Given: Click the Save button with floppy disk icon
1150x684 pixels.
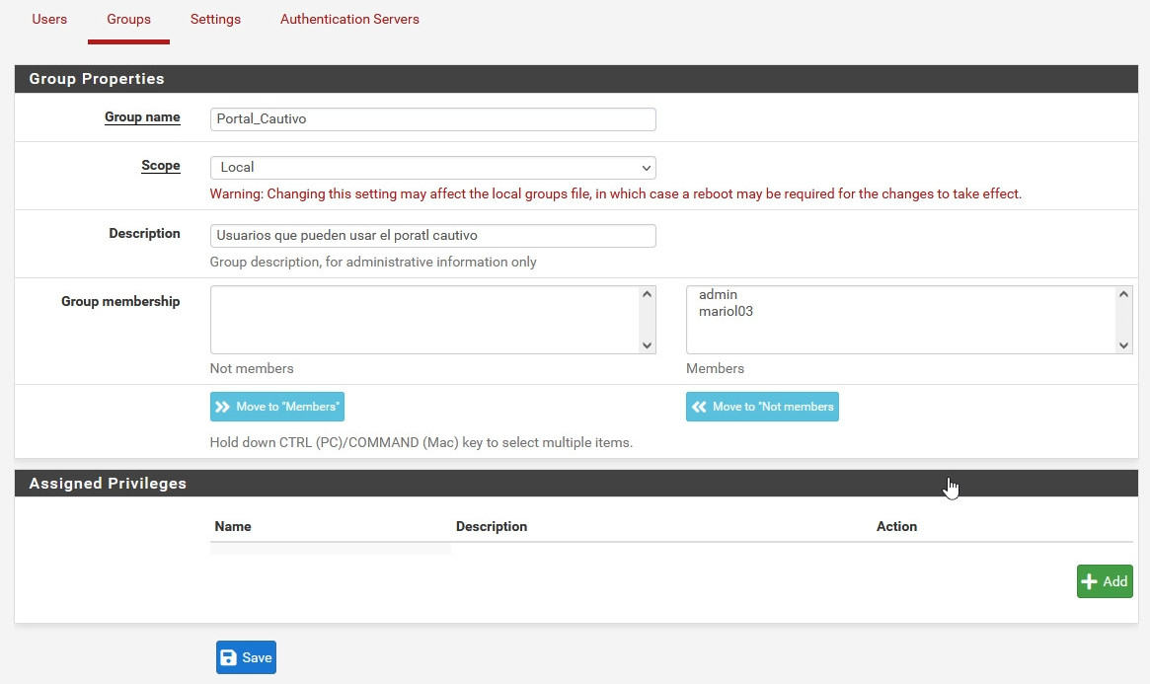Looking at the screenshot, I should (x=246, y=657).
